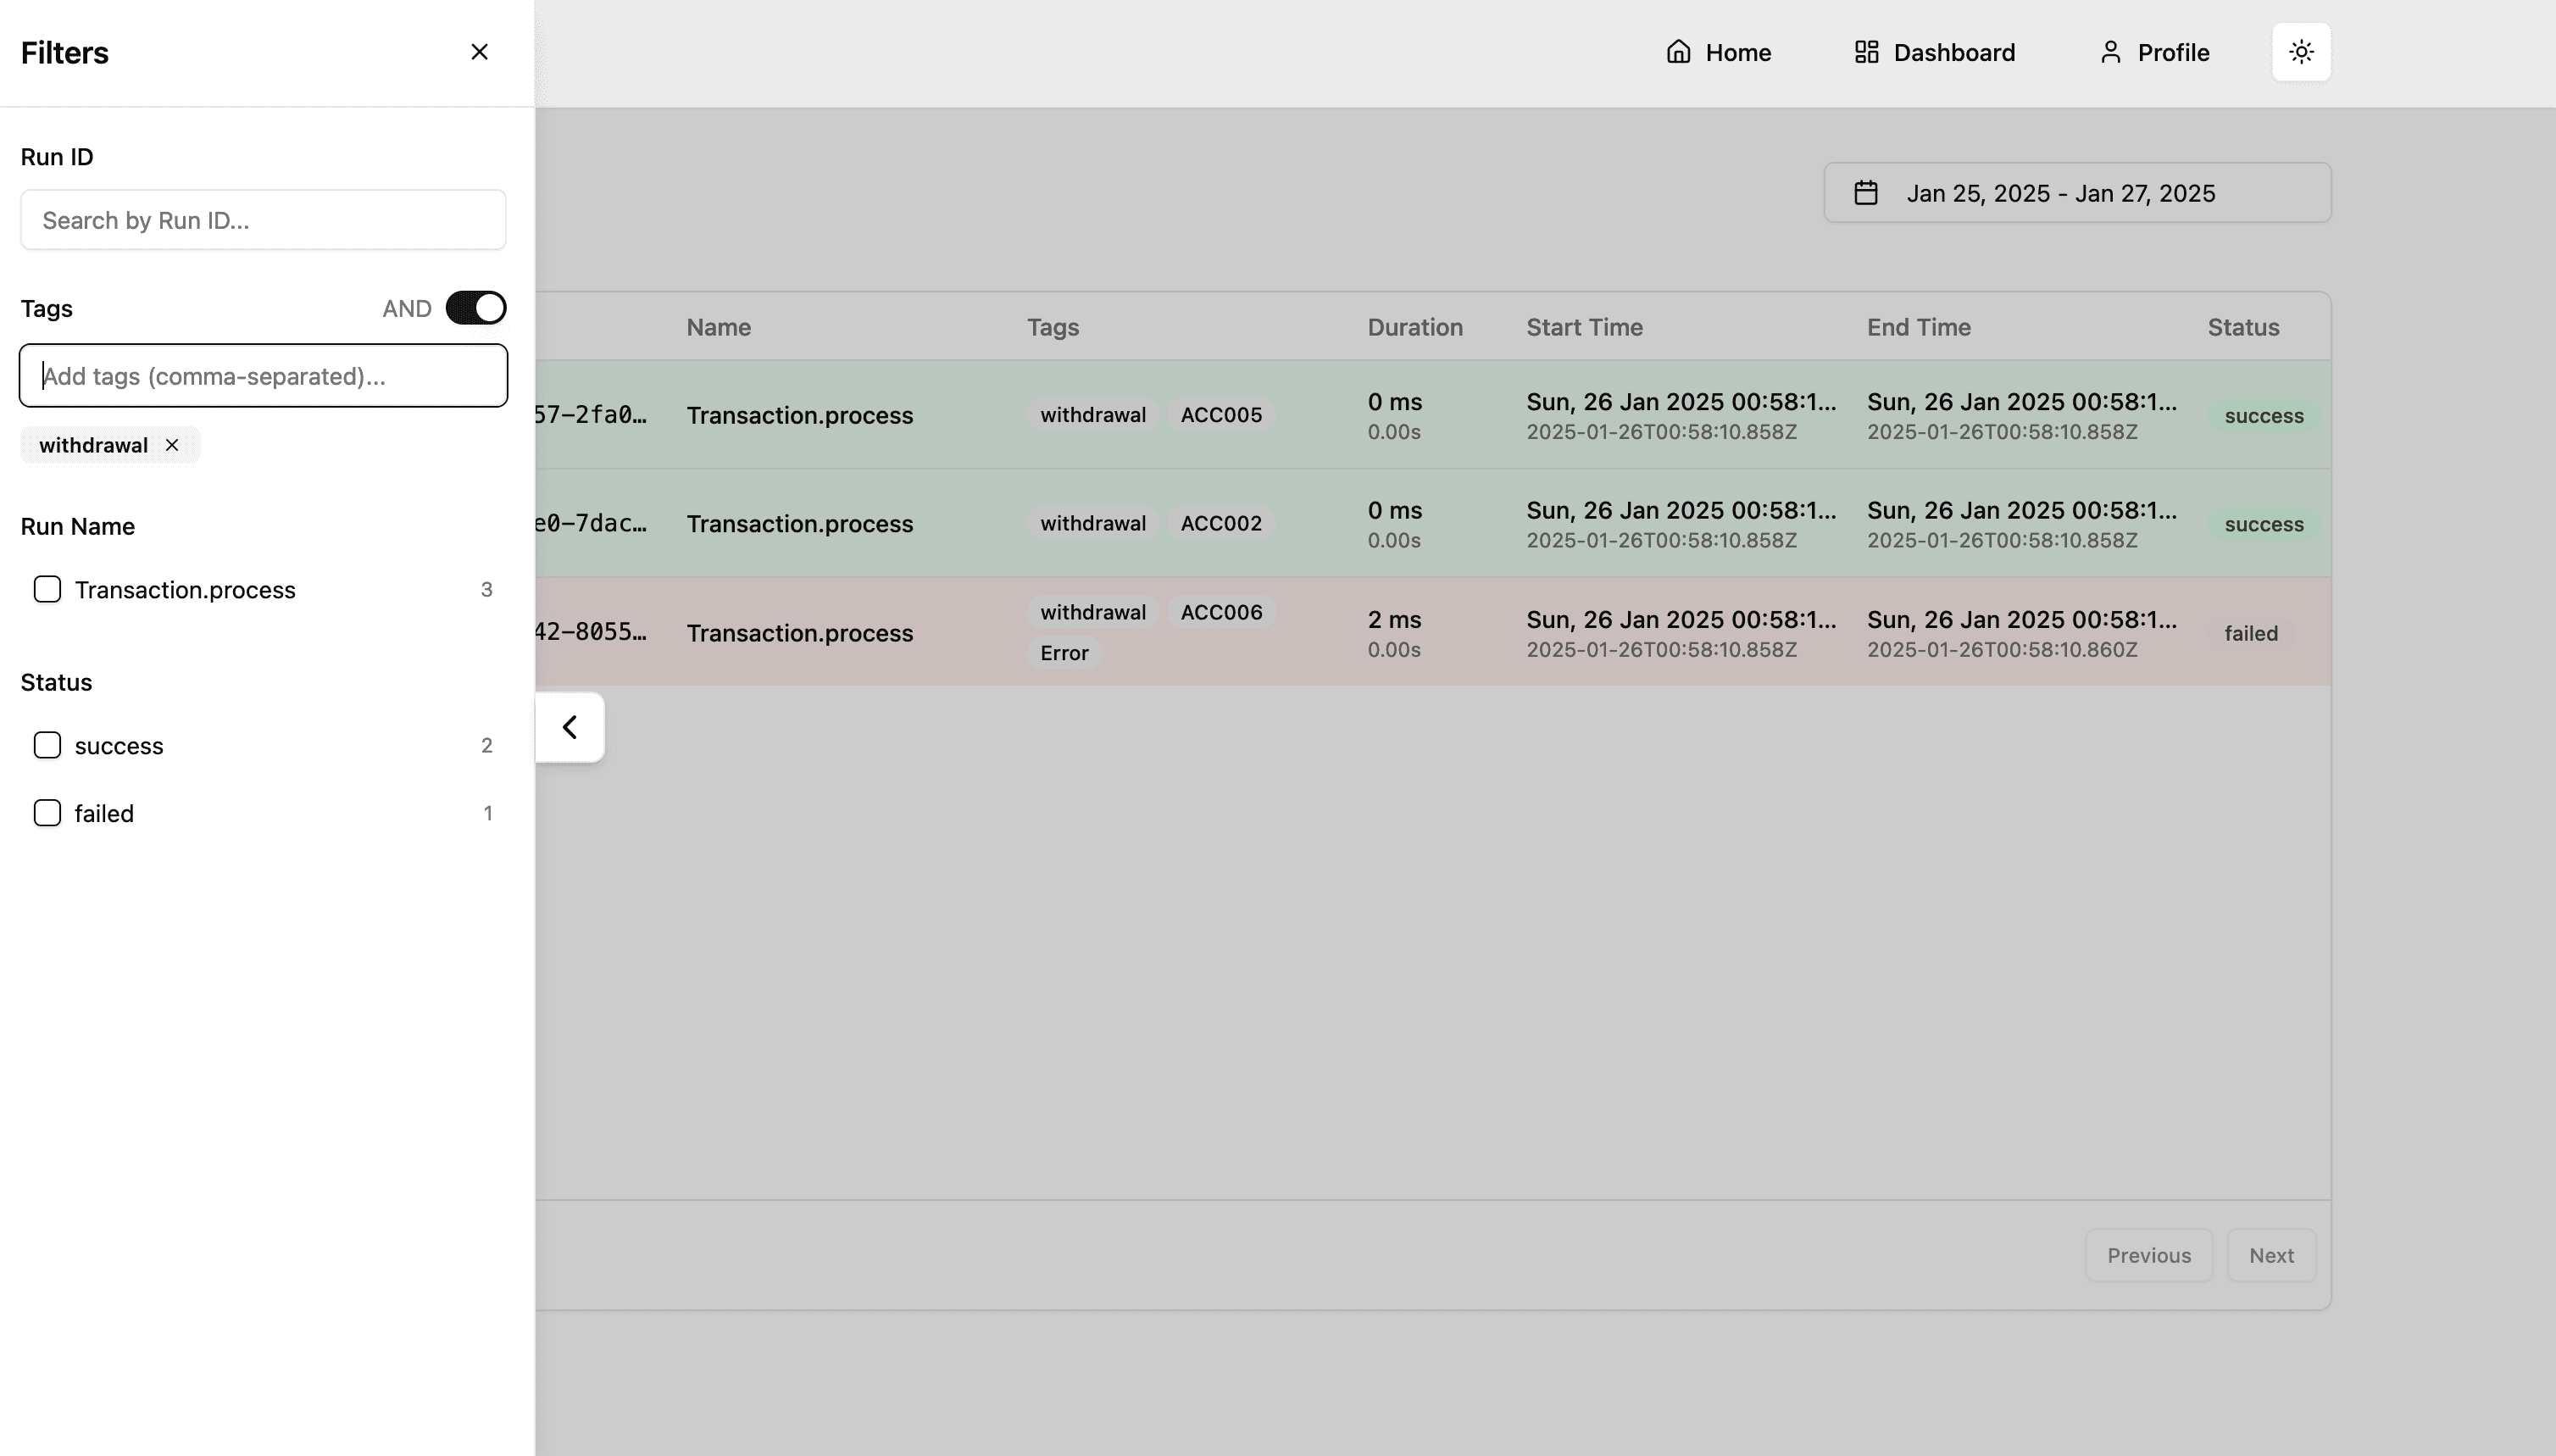Focus the Search by Run ID field
Viewport: 2556px width, 1456px height.
(263, 220)
